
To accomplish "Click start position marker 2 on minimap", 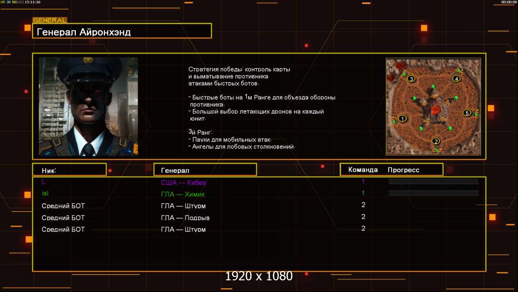I will coord(436,141).
